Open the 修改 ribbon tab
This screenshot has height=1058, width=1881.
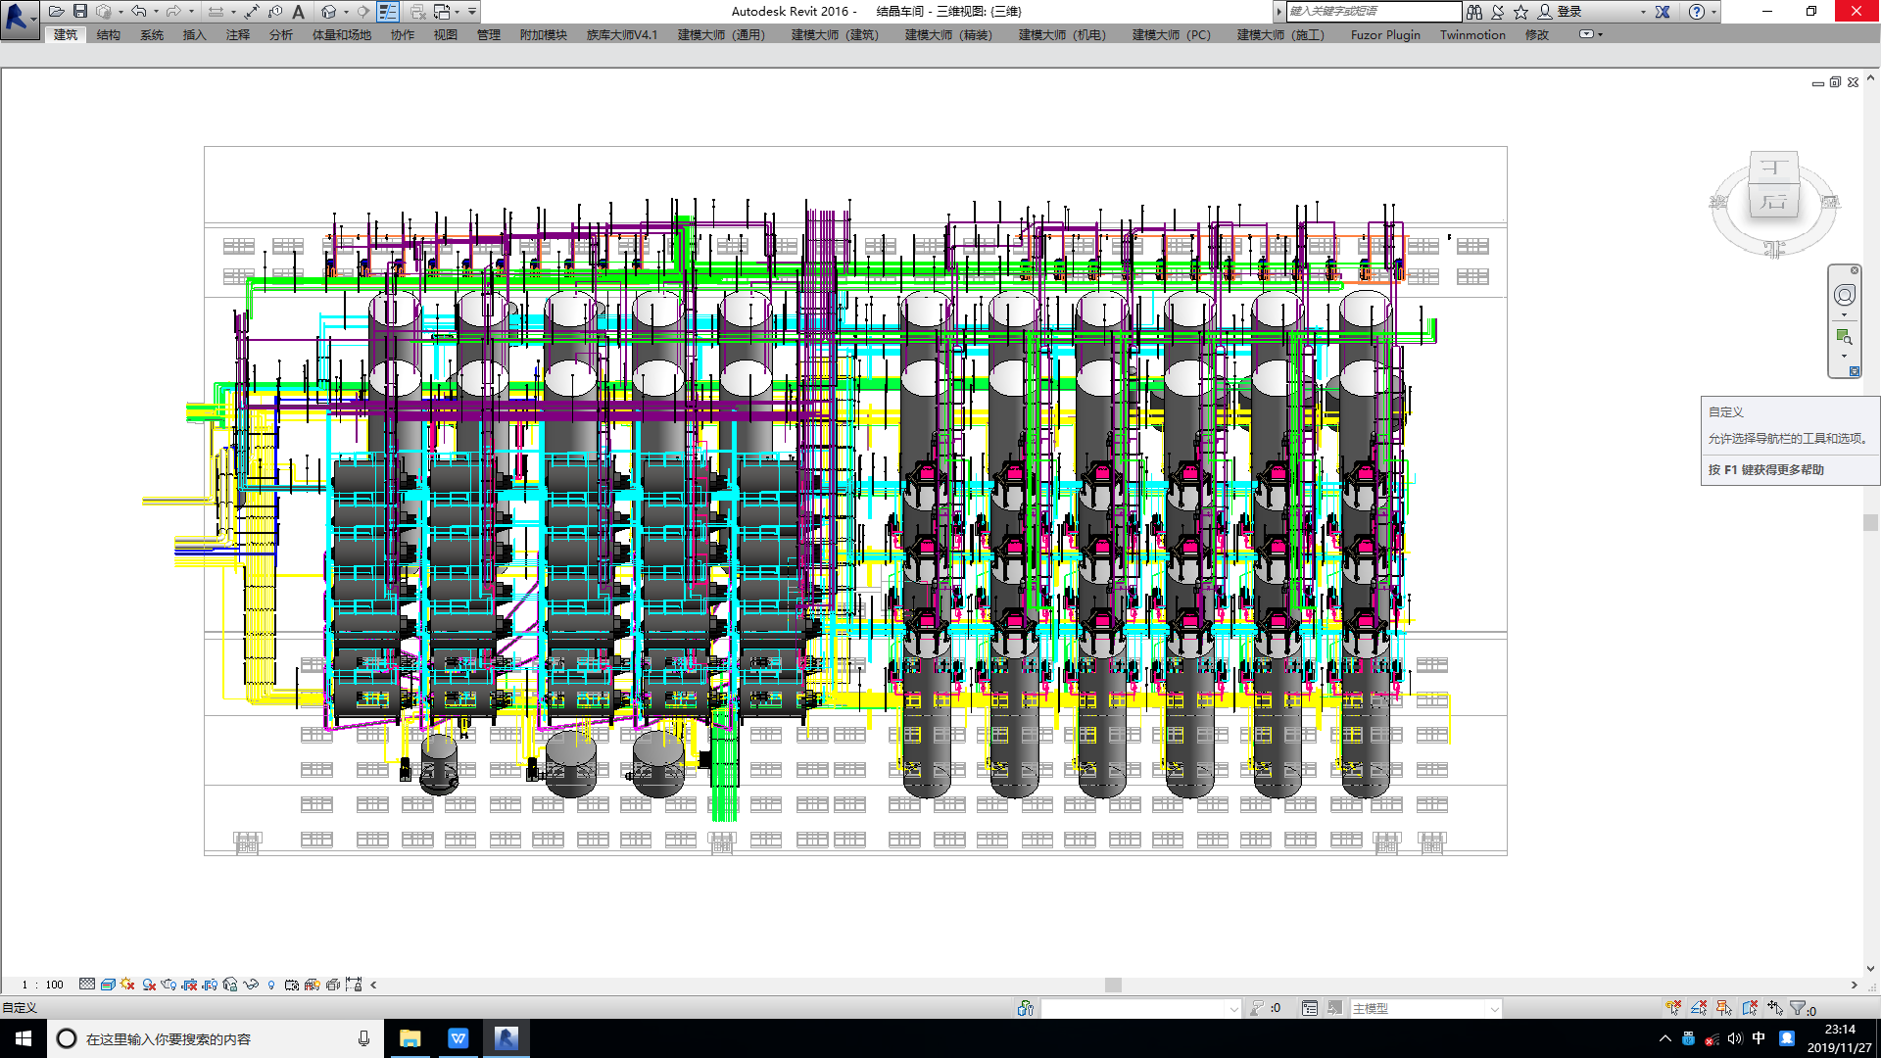point(1537,34)
